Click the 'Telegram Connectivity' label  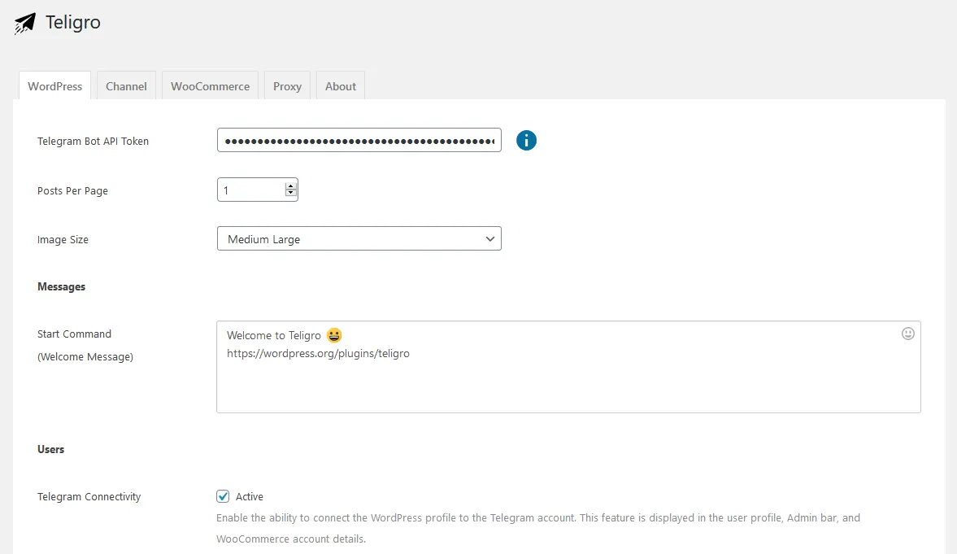coord(89,496)
